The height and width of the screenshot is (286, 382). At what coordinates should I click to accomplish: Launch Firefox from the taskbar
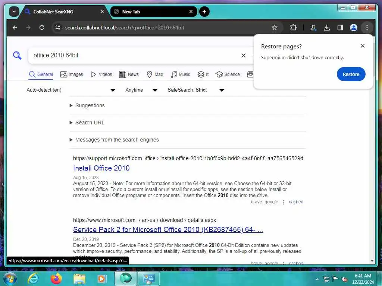(x=56, y=279)
